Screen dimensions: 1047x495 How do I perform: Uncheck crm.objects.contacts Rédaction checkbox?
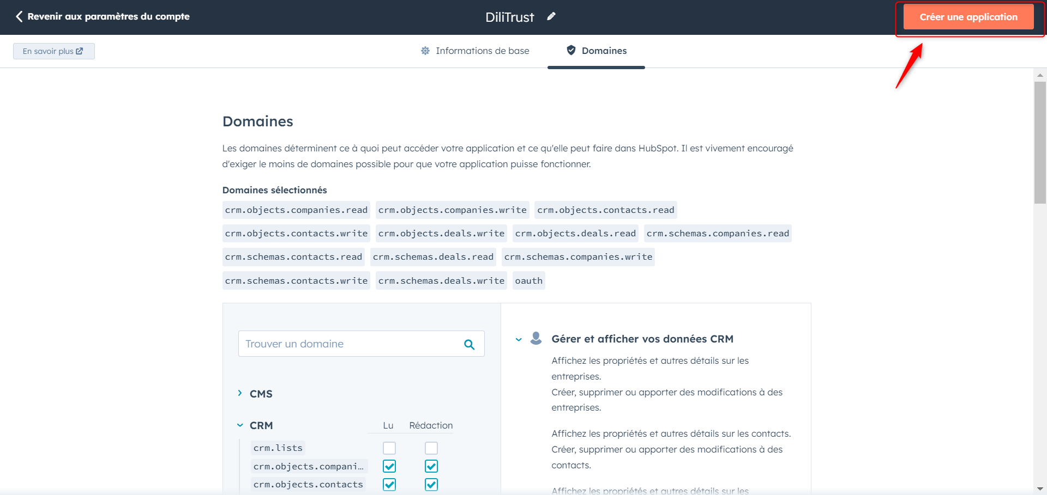click(x=431, y=484)
